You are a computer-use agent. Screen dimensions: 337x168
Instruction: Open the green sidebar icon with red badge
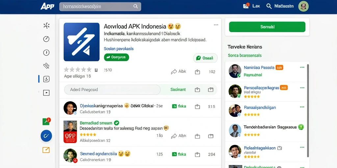(x=46, y=121)
